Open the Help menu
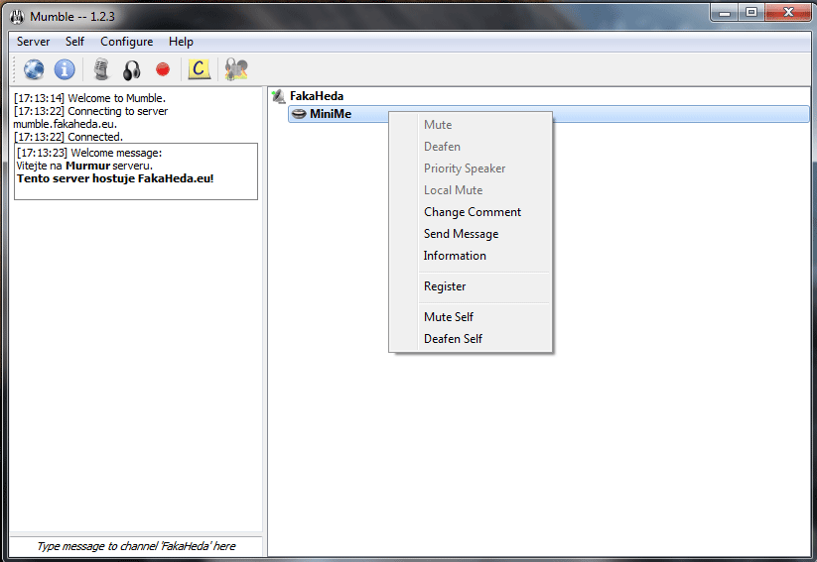 click(181, 42)
